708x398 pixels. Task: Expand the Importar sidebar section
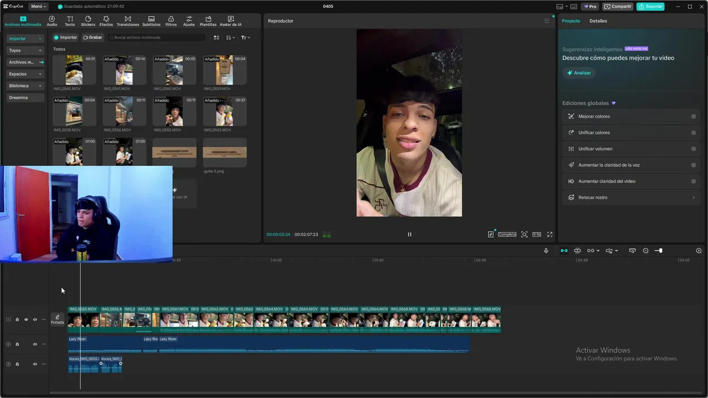pyautogui.click(x=25, y=39)
